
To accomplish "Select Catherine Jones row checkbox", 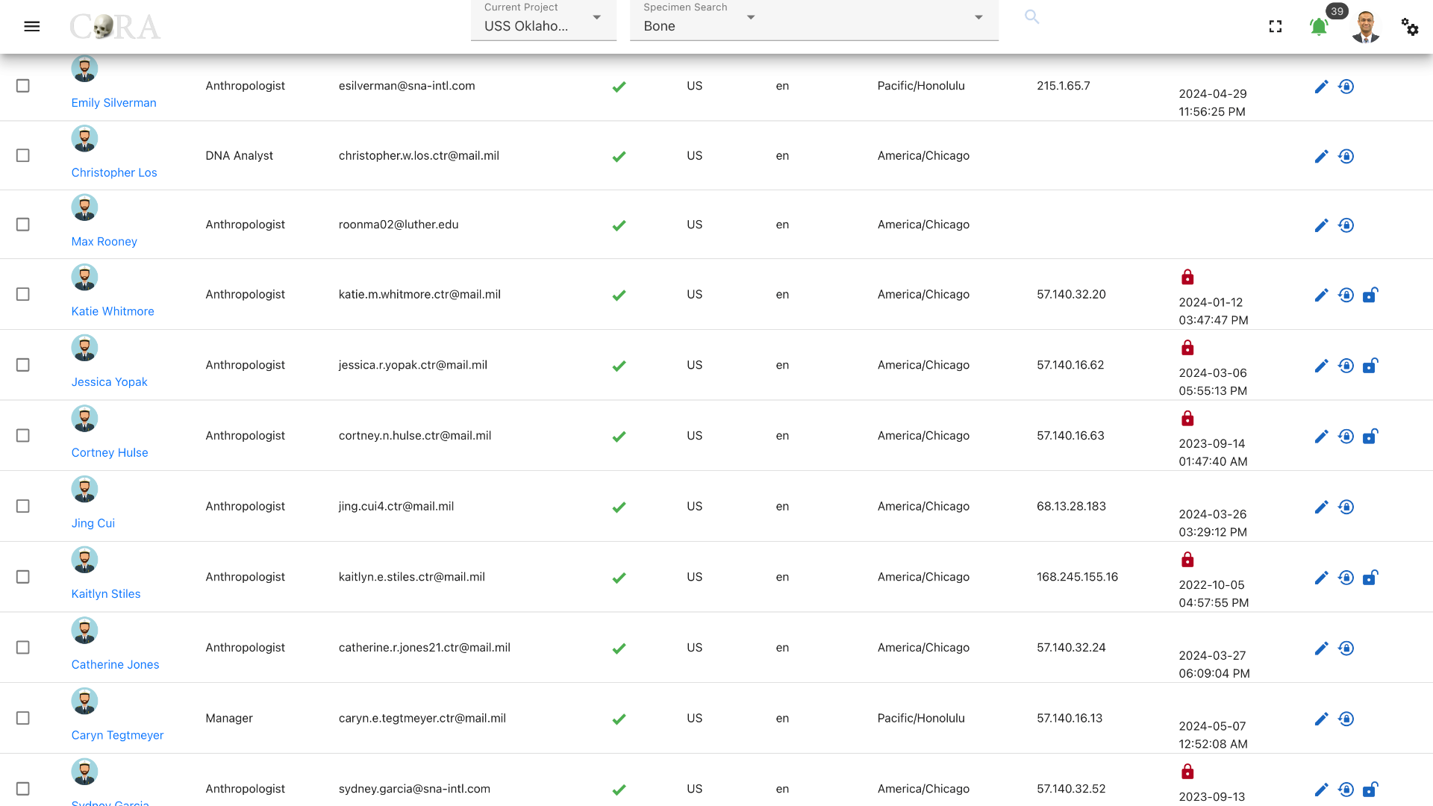I will (23, 647).
